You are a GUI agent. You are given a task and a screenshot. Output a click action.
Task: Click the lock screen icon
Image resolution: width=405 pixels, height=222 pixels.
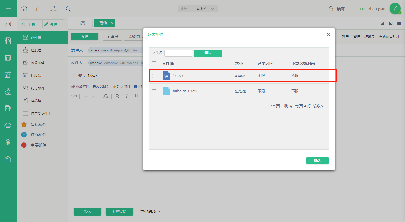tap(331, 9)
